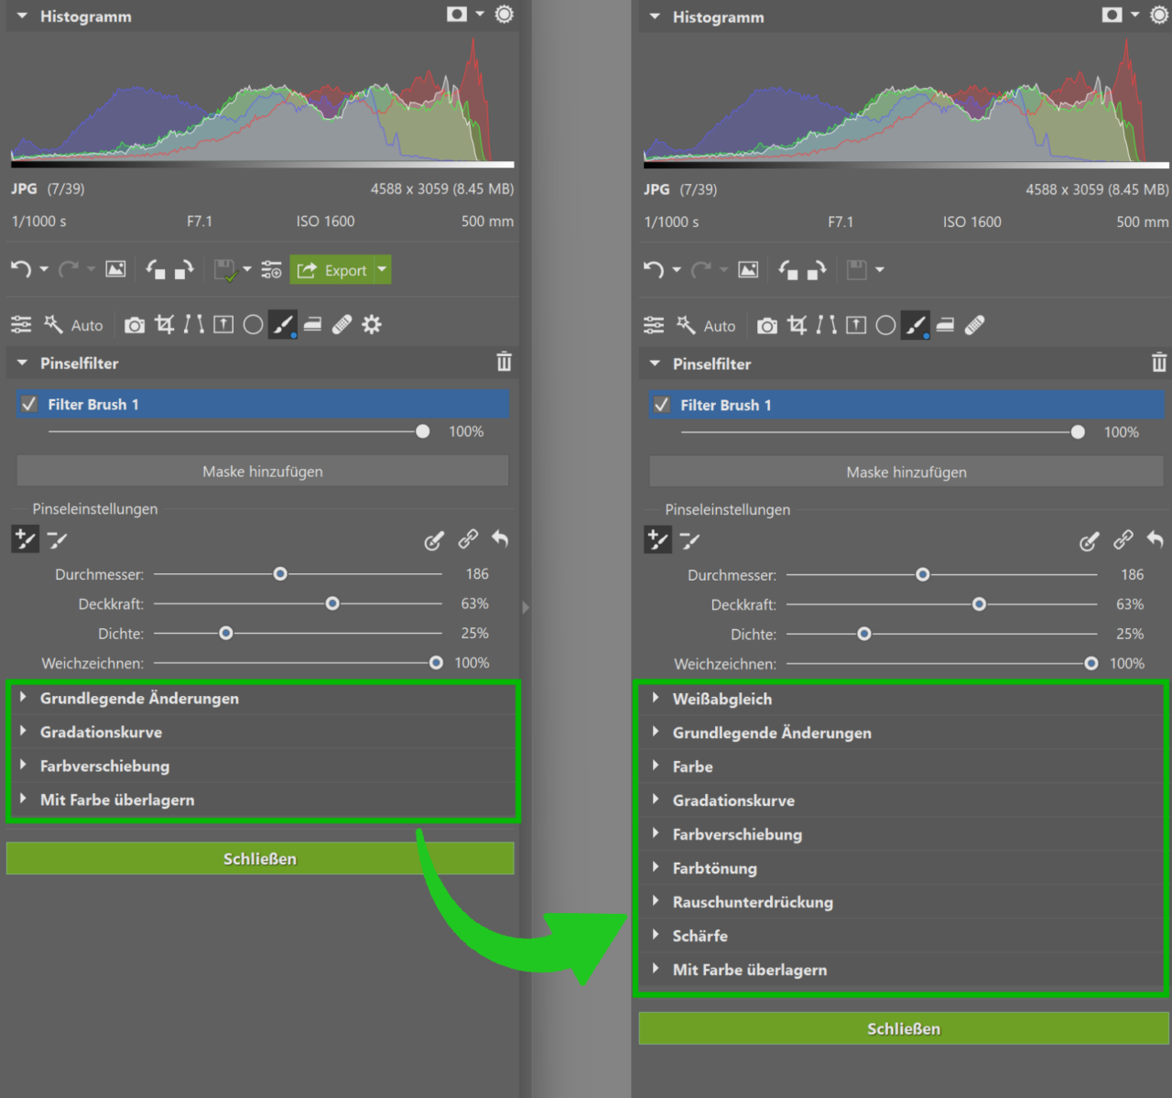Toggle clipping indicator circle in right Histogramm header

pyautogui.click(x=1159, y=15)
